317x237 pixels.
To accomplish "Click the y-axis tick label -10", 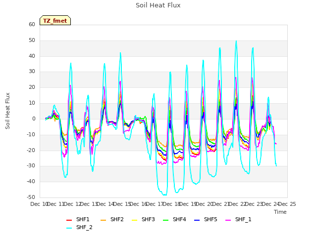I will [31, 135].
